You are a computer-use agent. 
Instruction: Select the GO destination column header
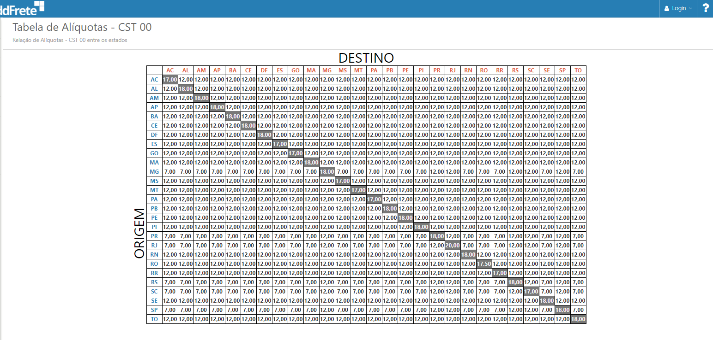tap(296, 70)
